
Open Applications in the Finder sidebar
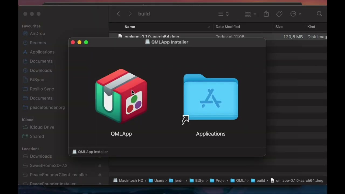click(x=42, y=52)
